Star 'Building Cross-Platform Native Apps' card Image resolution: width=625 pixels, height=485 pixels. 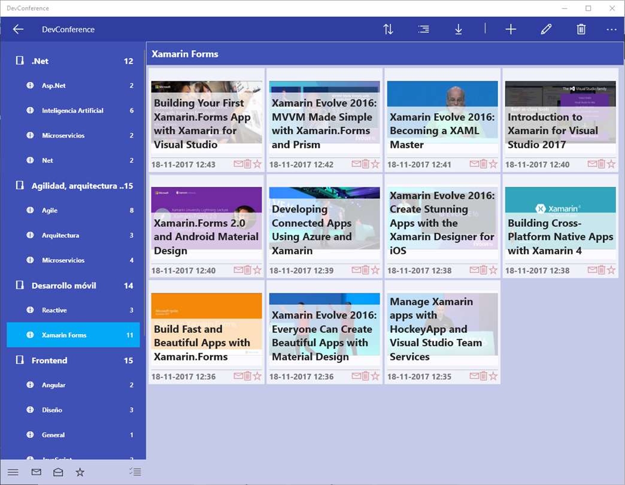click(611, 270)
